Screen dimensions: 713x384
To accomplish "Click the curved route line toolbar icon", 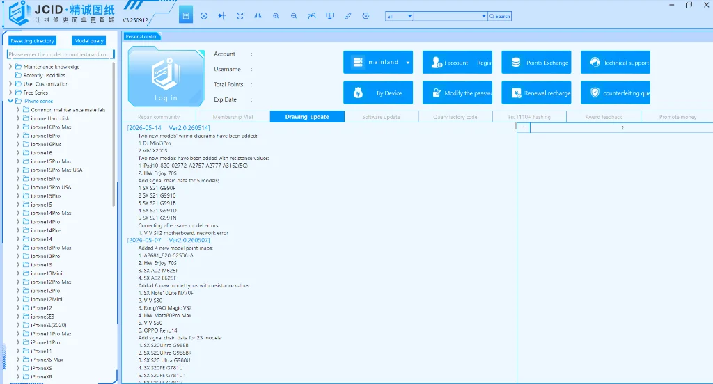I will pyautogui.click(x=311, y=16).
